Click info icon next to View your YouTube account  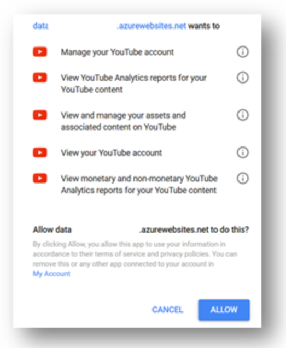(x=242, y=152)
